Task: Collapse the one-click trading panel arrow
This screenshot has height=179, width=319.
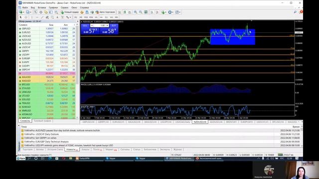Action: 82,22
